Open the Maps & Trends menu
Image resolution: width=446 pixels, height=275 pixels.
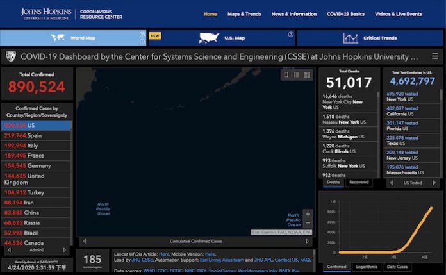[x=244, y=14]
